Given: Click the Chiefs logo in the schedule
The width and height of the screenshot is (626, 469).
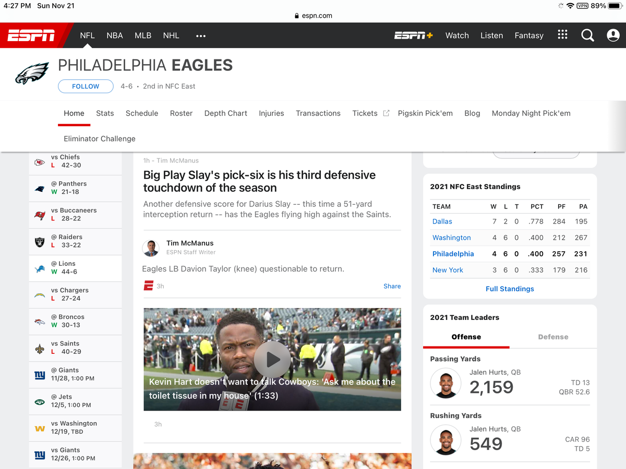Looking at the screenshot, I should (40, 162).
